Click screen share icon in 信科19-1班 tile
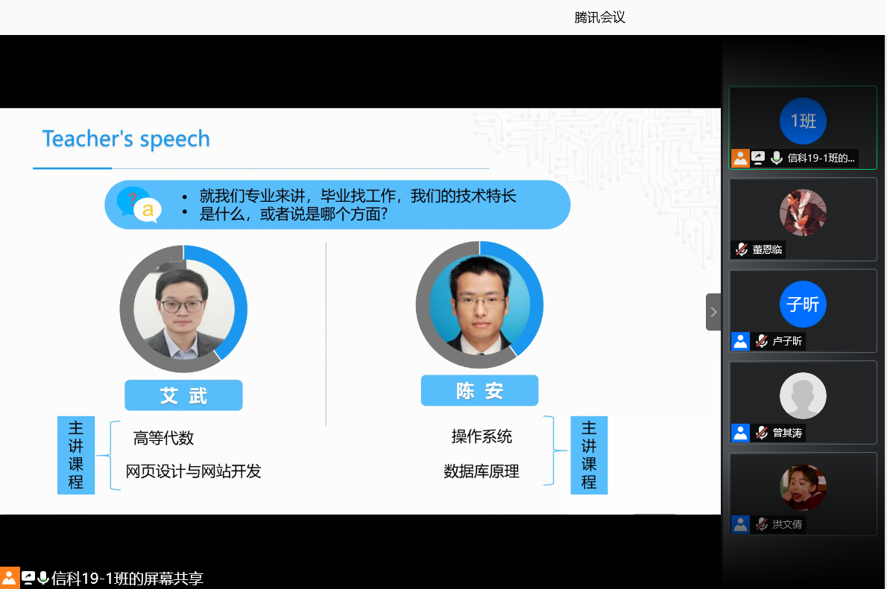 (x=758, y=158)
